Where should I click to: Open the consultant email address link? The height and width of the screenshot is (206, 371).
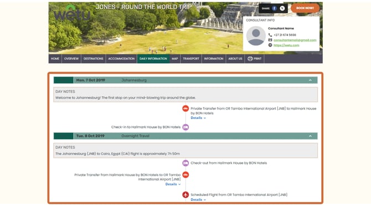[x=295, y=40]
